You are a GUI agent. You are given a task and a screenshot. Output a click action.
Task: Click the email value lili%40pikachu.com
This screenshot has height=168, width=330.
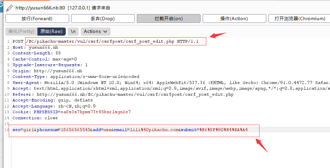click(x=154, y=130)
